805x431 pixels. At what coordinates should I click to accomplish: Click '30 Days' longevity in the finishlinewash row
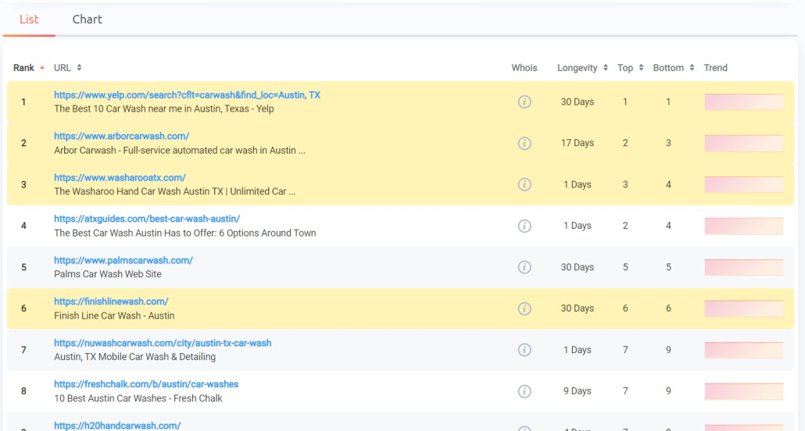tap(577, 308)
